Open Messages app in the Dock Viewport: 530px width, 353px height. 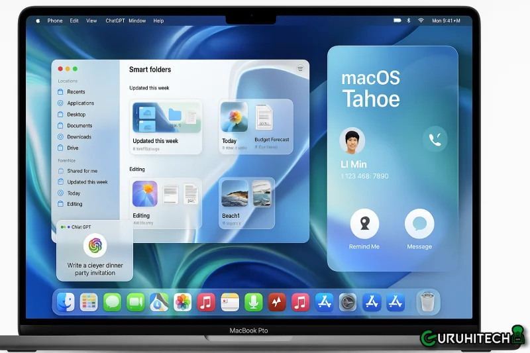pyautogui.click(x=112, y=301)
